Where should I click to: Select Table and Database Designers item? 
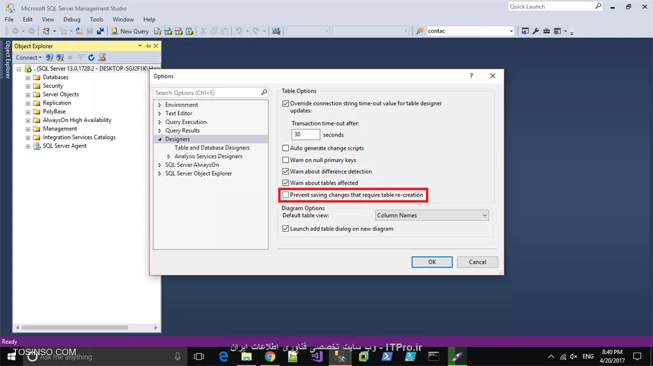click(x=212, y=148)
